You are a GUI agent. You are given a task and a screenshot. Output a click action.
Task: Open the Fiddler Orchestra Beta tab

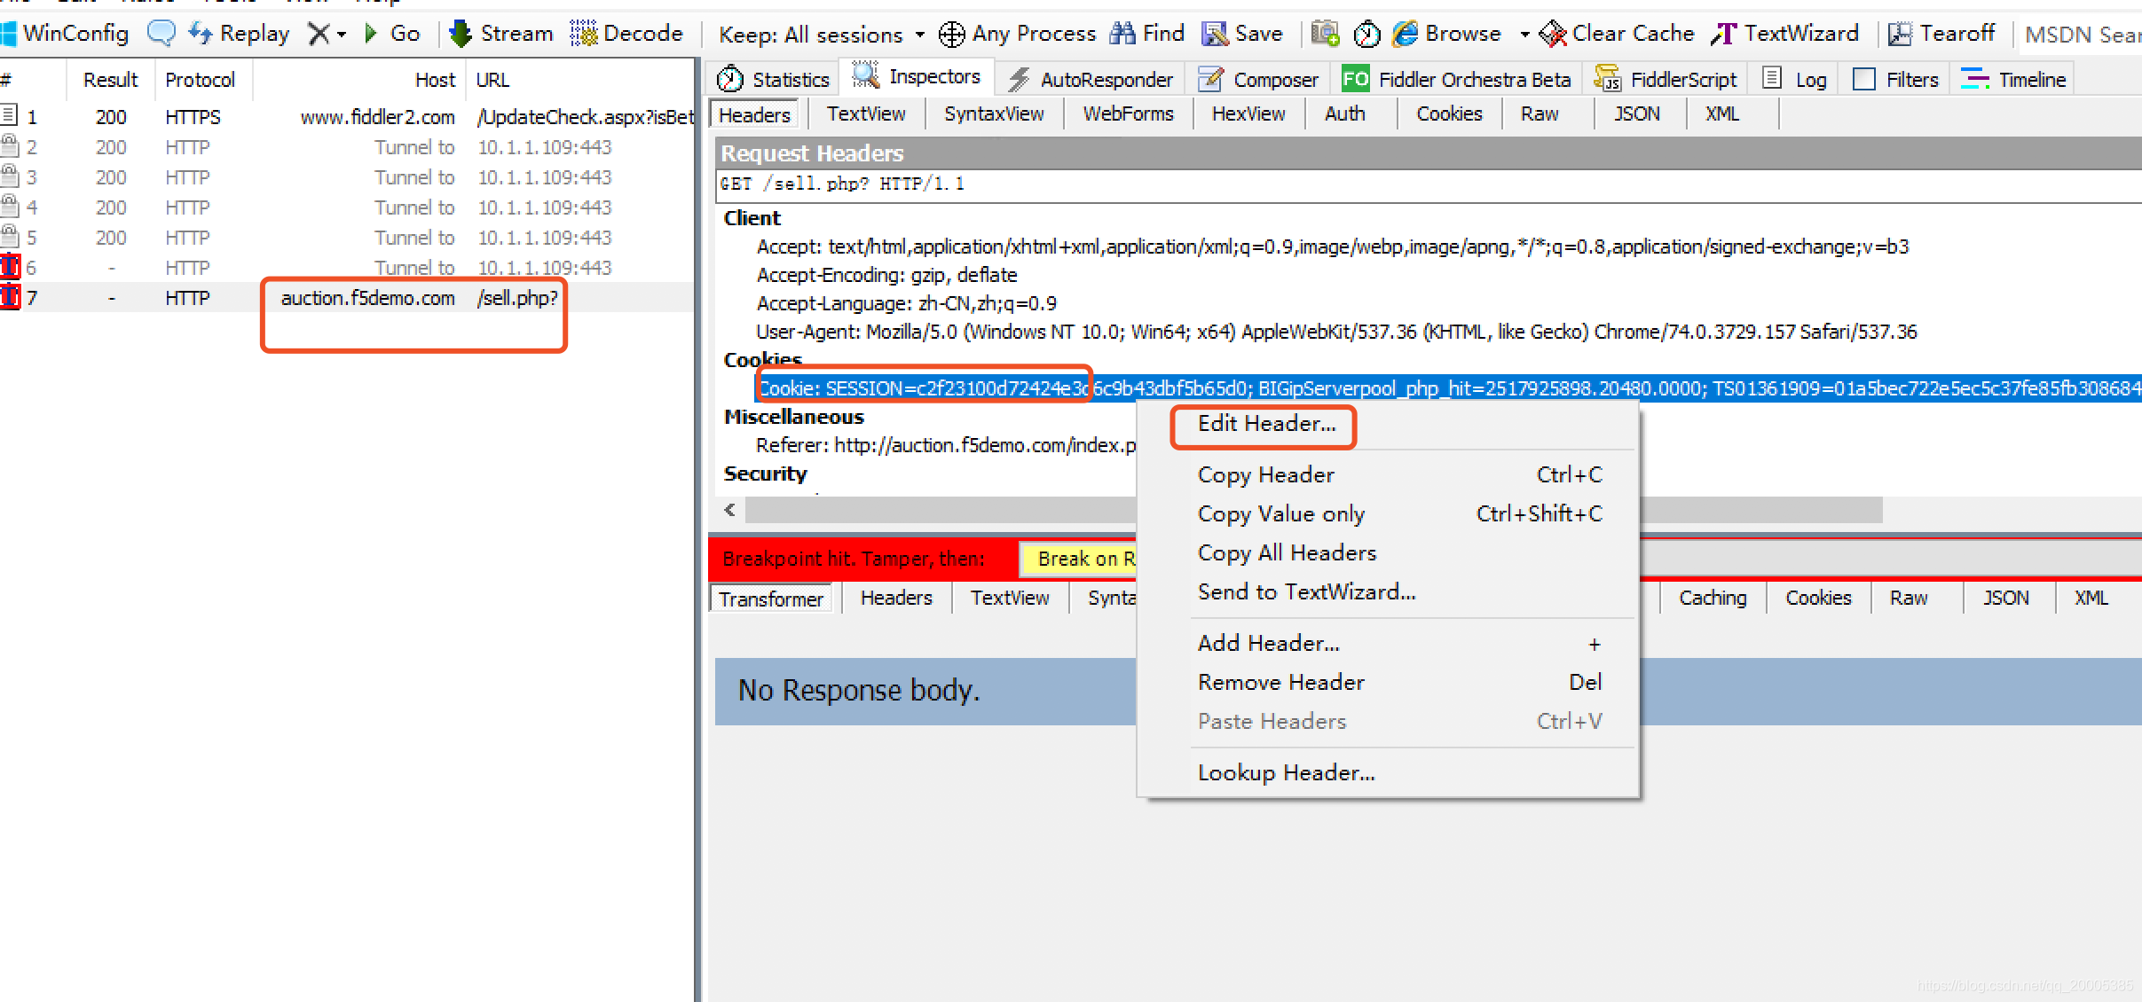click(1456, 79)
